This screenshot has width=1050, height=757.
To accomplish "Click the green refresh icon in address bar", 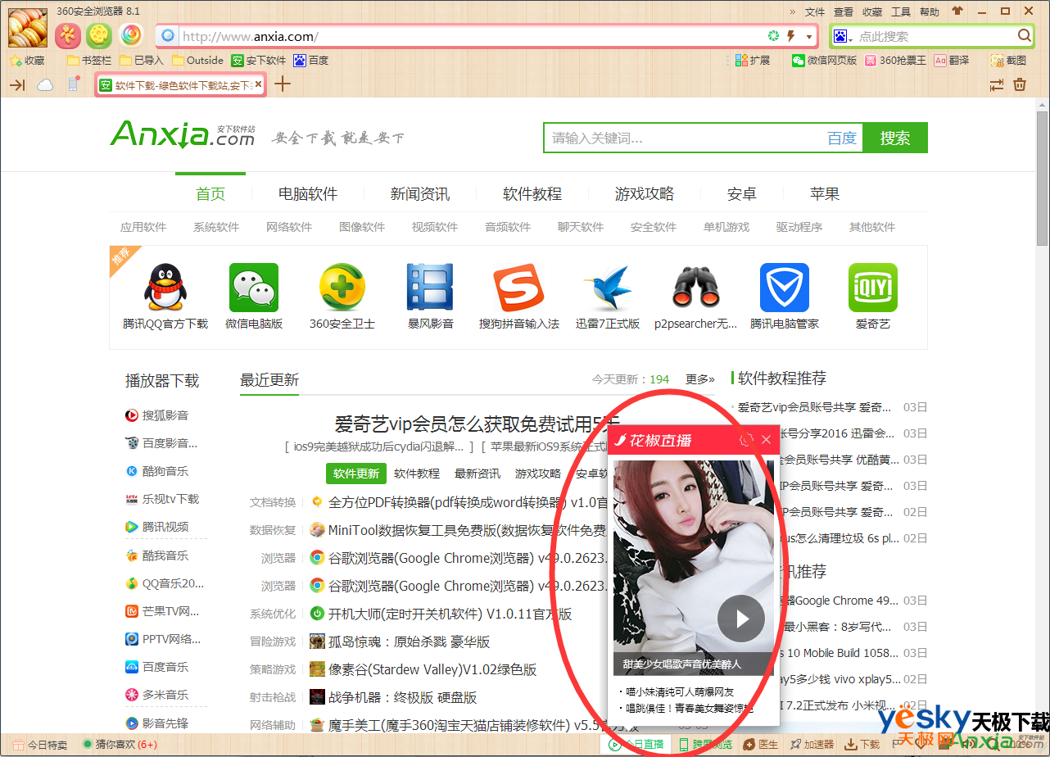I will (772, 36).
